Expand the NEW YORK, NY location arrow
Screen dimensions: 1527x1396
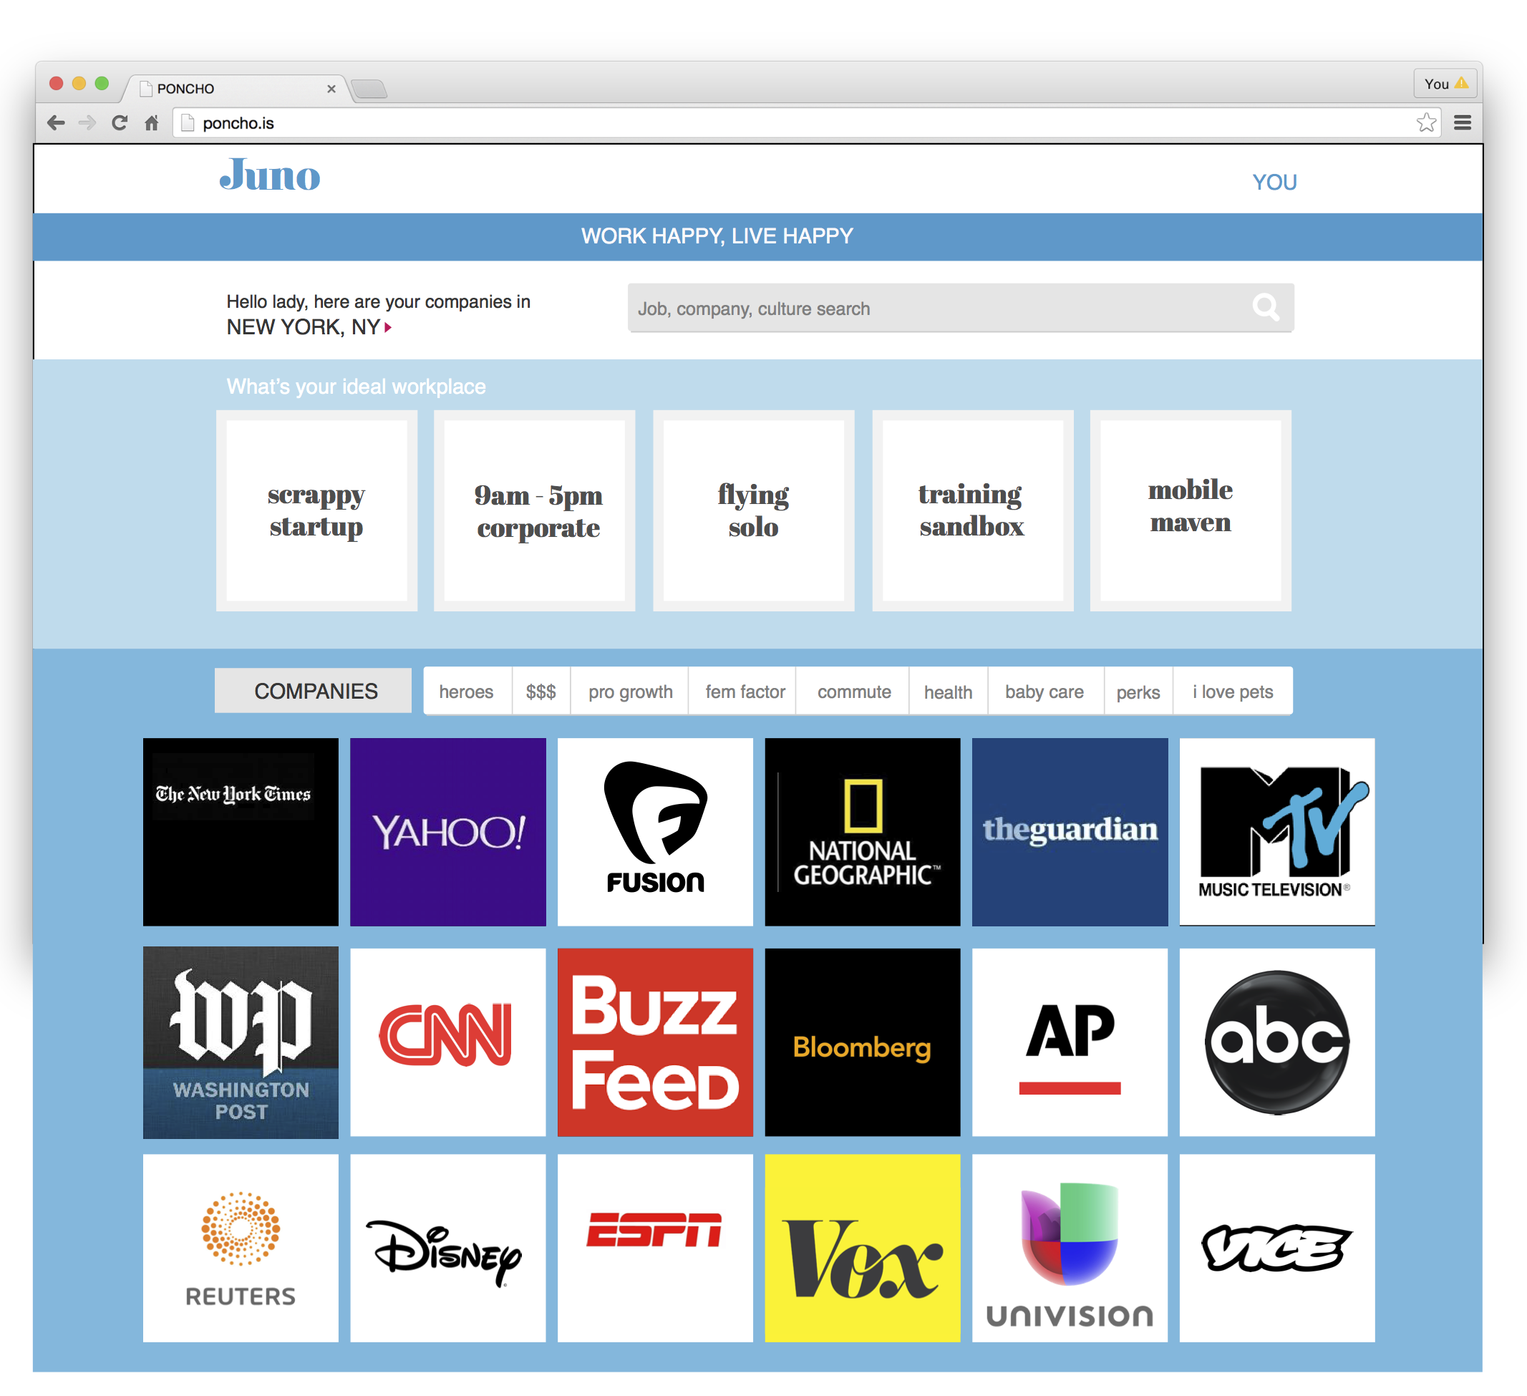click(388, 327)
